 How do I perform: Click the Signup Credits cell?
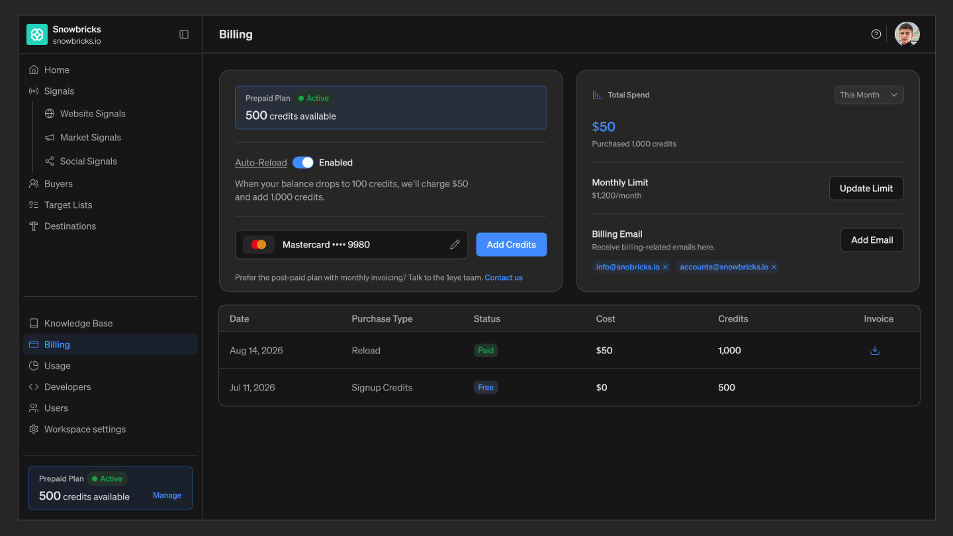point(382,388)
